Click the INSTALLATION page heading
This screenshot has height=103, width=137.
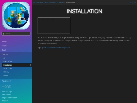pos(84,11)
